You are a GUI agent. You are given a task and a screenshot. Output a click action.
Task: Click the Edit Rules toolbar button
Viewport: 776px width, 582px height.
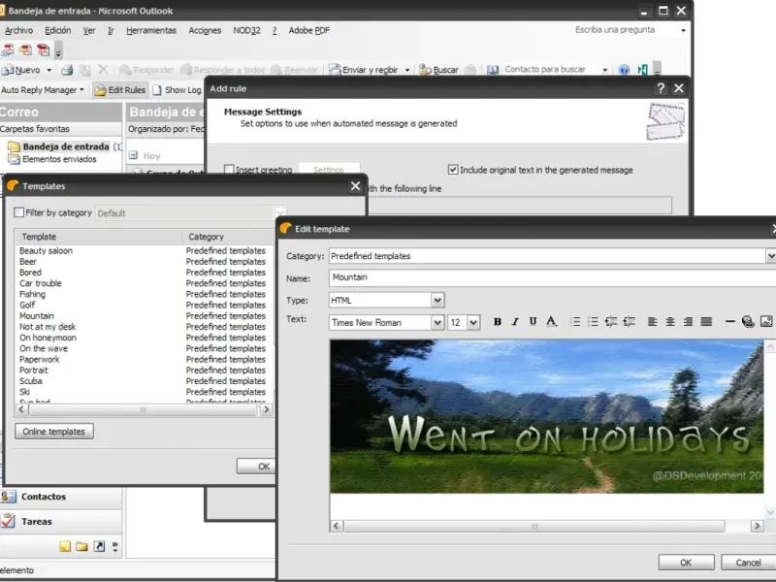click(x=120, y=90)
